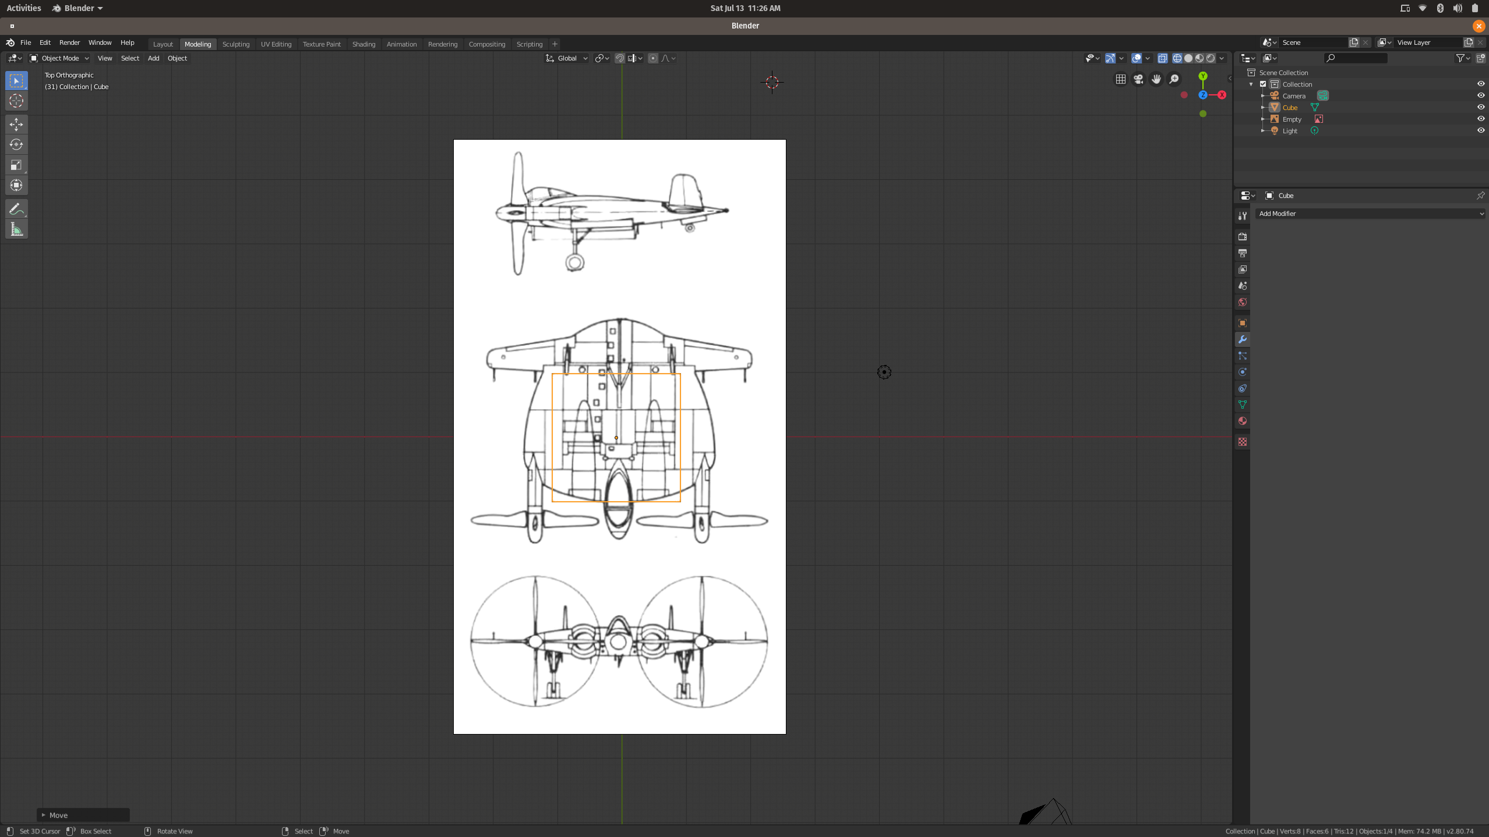Image resolution: width=1489 pixels, height=837 pixels.
Task: Select the Scale tool
Action: (16, 165)
